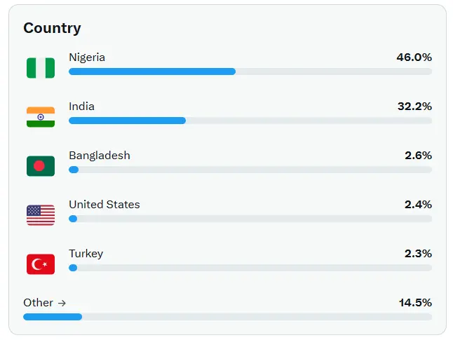This screenshot has width=453, height=340.
Task: Click the India flag icon
Action: click(41, 117)
